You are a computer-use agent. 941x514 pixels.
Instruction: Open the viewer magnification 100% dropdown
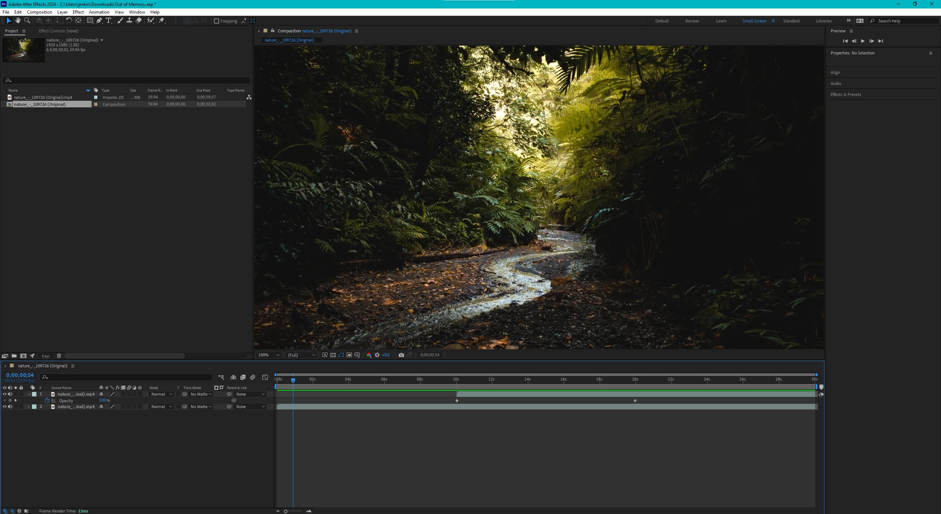point(269,355)
